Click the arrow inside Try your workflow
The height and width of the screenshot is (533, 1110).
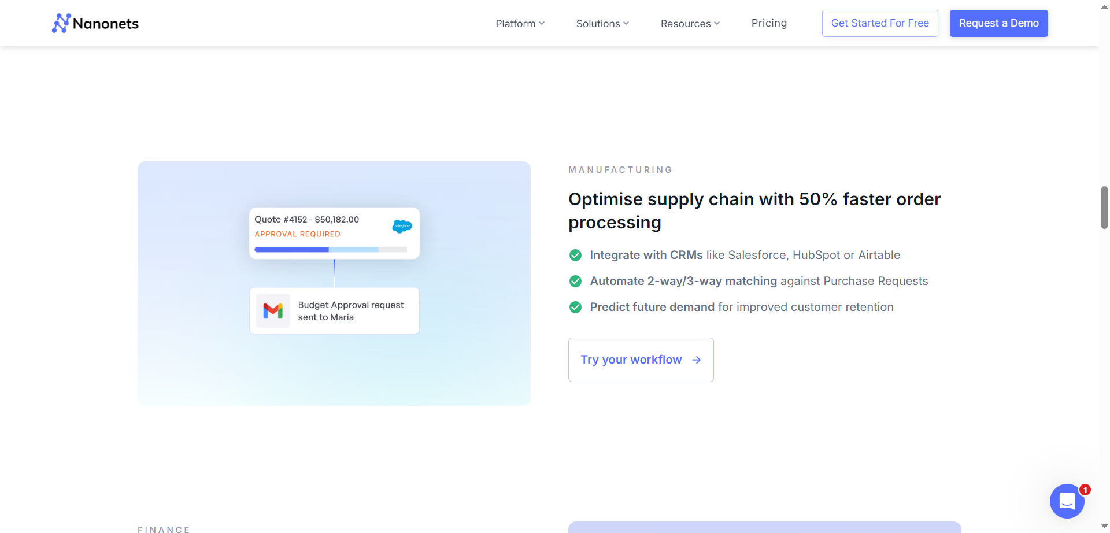696,360
